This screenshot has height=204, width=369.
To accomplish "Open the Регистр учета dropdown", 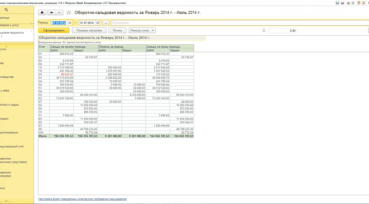I will [x=142, y=30].
